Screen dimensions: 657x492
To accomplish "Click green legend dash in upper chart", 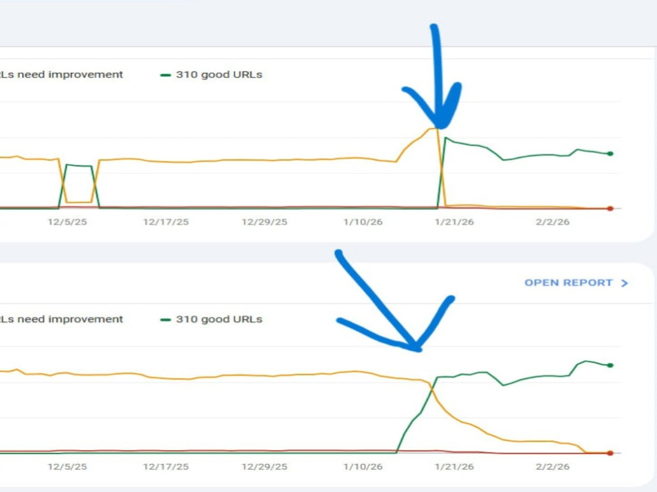I will [166, 75].
